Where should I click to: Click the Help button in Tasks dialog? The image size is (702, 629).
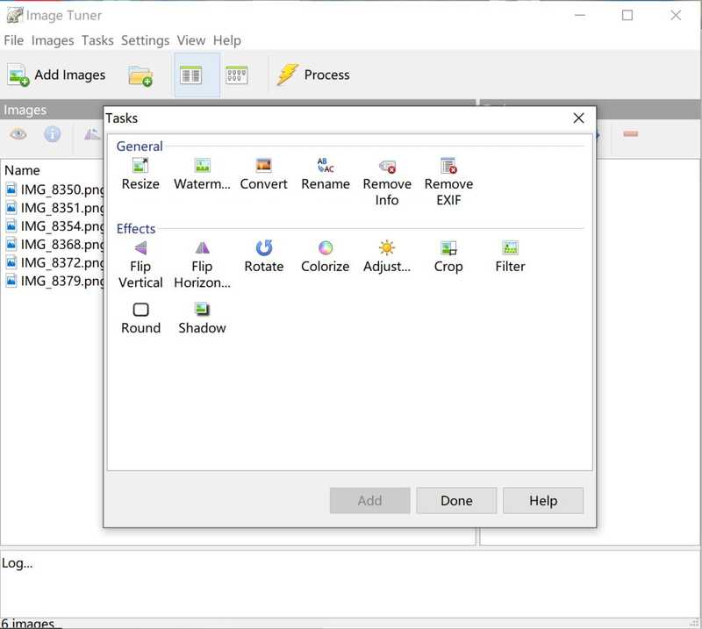543,501
